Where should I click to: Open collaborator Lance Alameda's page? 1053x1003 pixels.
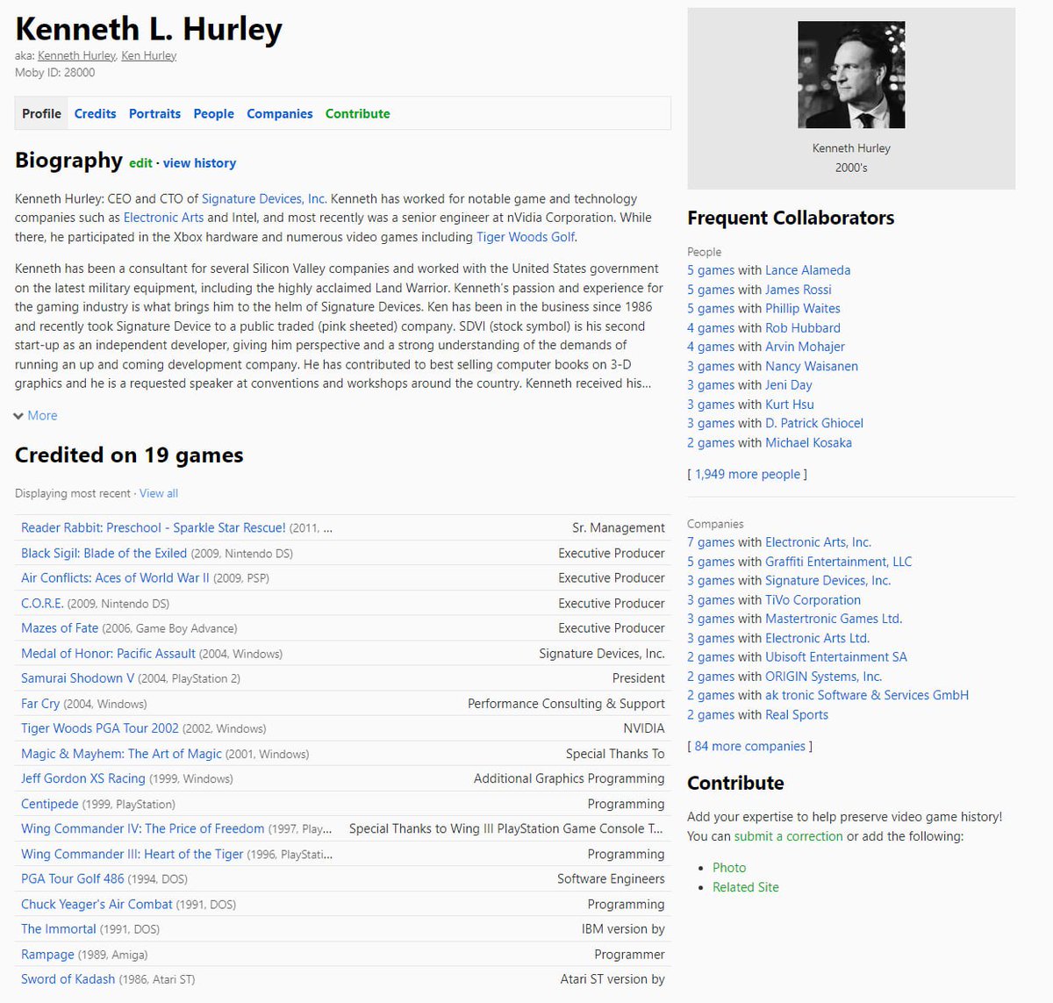pyautogui.click(x=807, y=270)
